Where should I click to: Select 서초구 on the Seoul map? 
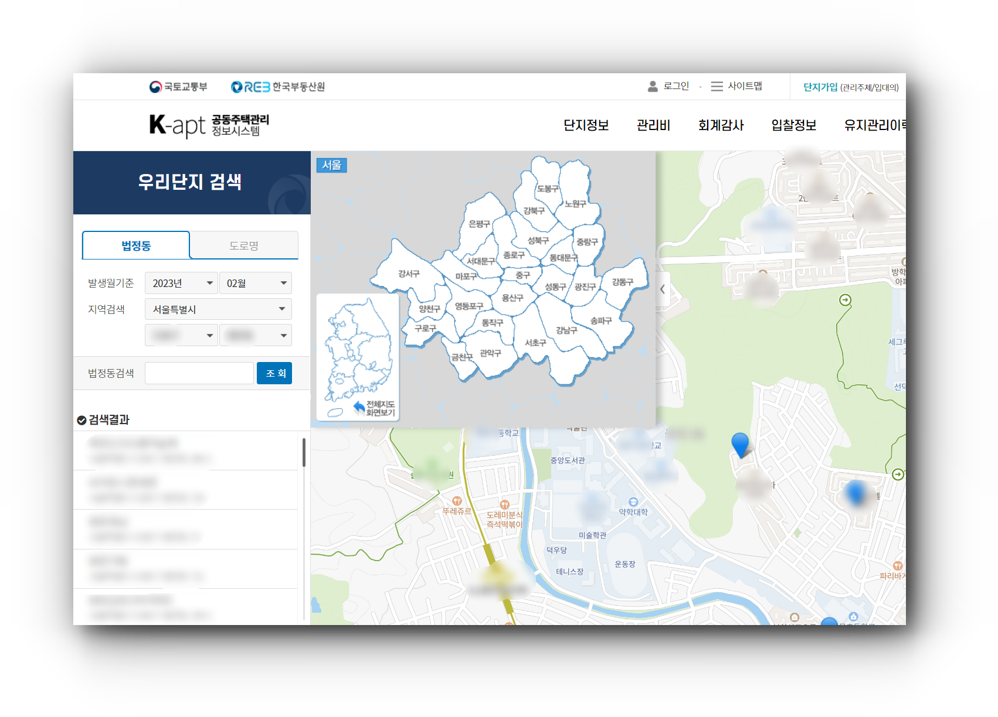coord(535,343)
